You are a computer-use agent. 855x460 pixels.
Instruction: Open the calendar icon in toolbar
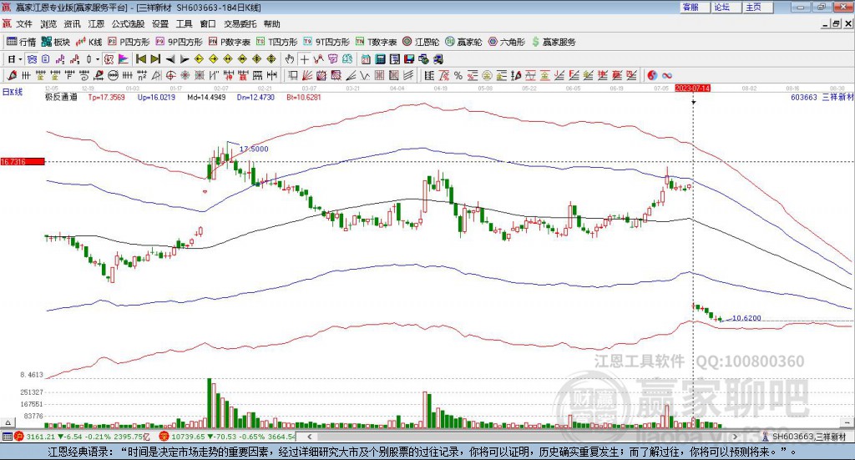click(x=366, y=59)
